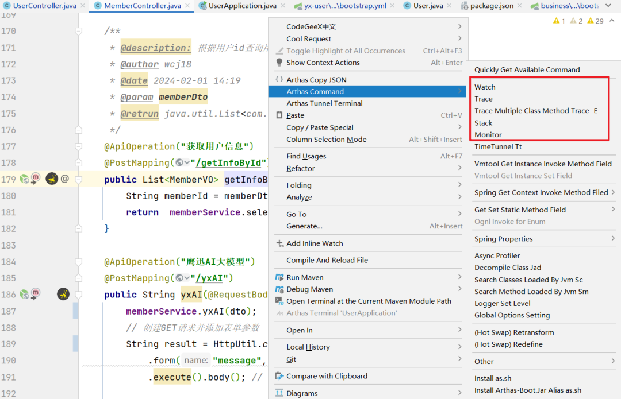Open the tab overflow dropdown at top right

pos(608,6)
